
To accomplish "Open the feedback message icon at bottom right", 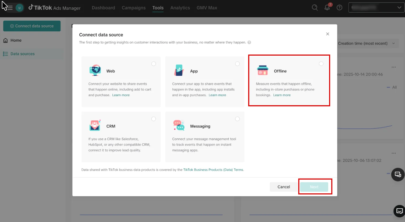I will pos(399,211).
